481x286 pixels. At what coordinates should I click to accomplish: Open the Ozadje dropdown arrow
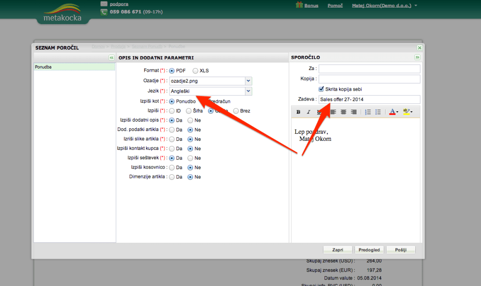click(x=248, y=81)
